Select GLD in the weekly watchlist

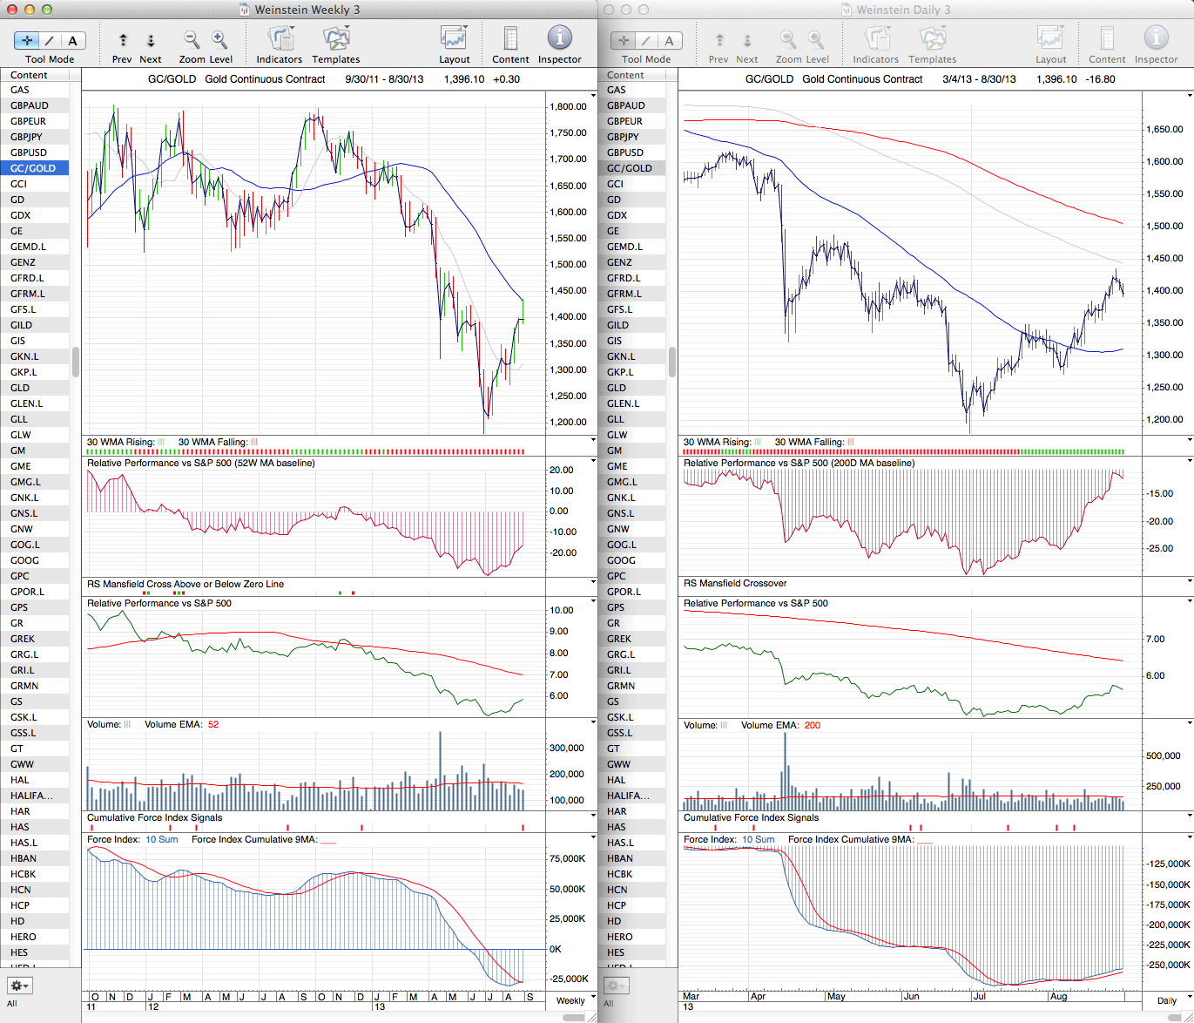pyautogui.click(x=20, y=388)
